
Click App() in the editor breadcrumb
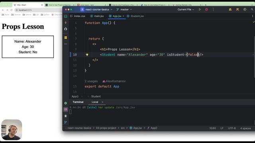click(x=75, y=97)
